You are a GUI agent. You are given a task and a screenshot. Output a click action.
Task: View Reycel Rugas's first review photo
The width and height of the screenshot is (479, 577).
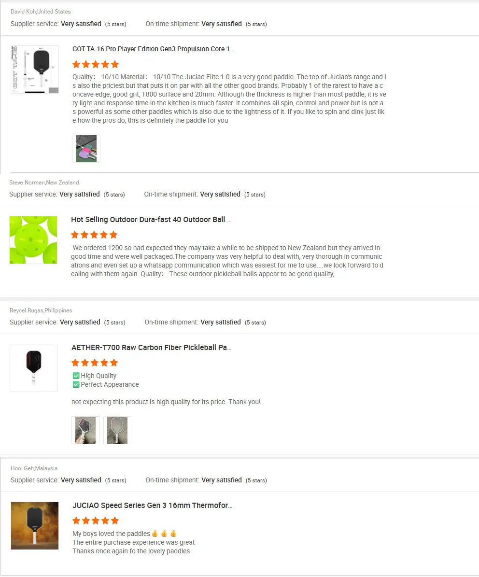click(85, 430)
